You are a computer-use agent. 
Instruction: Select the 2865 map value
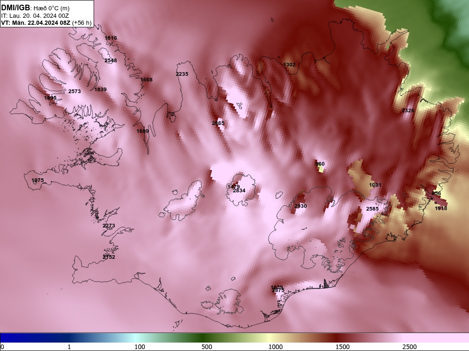pyautogui.click(x=218, y=123)
